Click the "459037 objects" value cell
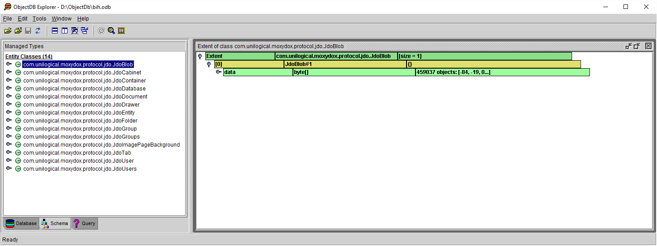This screenshot has width=657, height=246. [x=502, y=72]
